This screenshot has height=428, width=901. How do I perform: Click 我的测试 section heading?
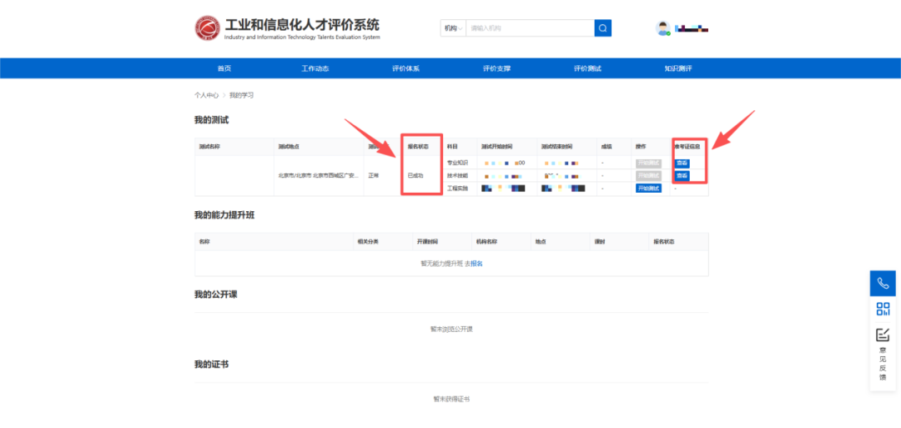[x=211, y=120]
